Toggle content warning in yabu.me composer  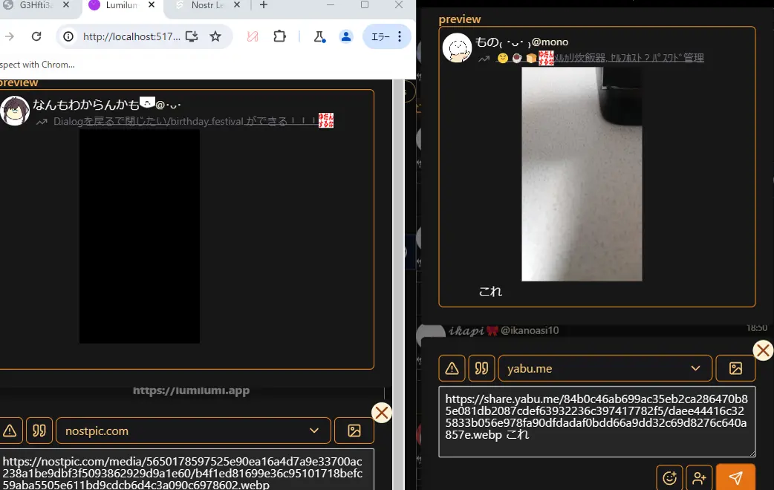point(452,368)
